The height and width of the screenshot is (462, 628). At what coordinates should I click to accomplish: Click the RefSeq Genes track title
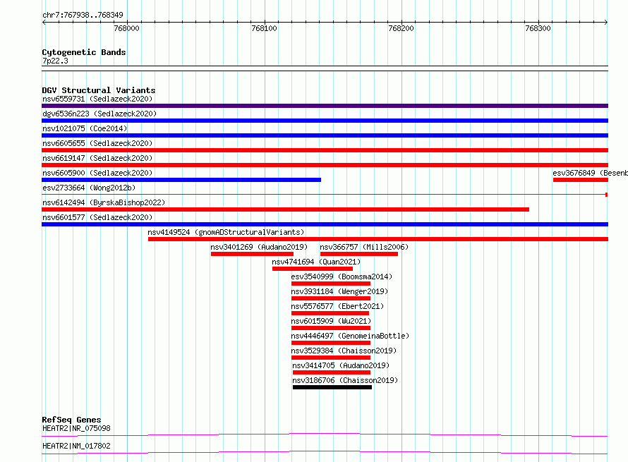tap(71, 420)
